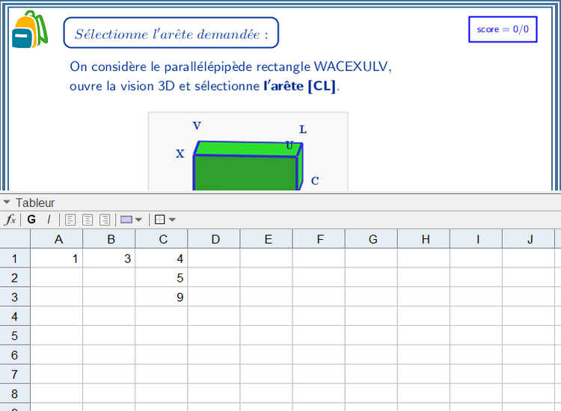Click empty cell A2

click(57, 277)
